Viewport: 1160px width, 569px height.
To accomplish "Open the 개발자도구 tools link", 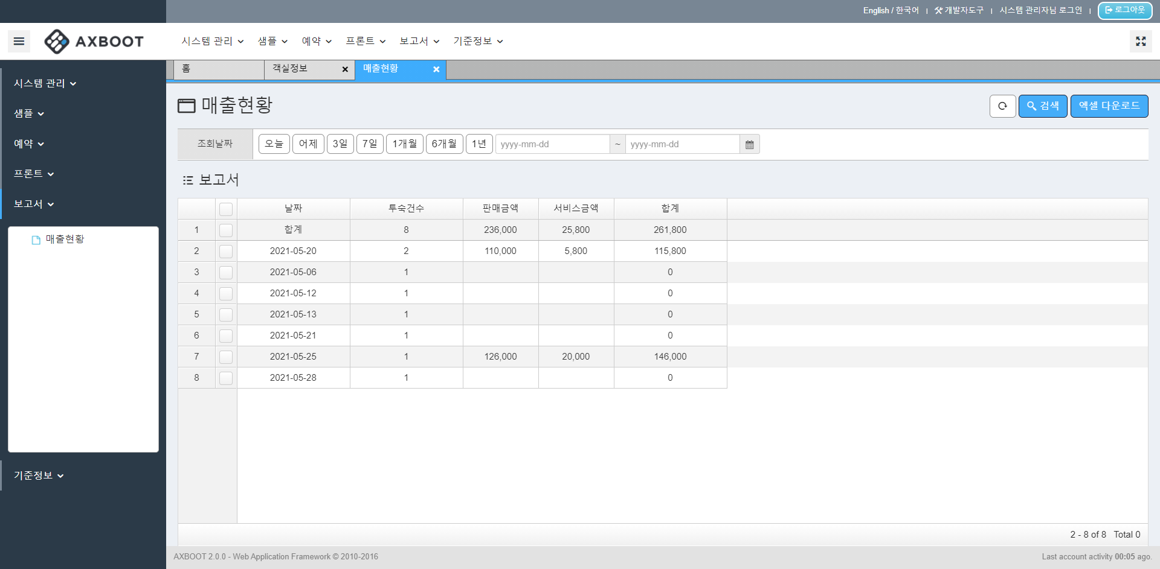I will (959, 10).
